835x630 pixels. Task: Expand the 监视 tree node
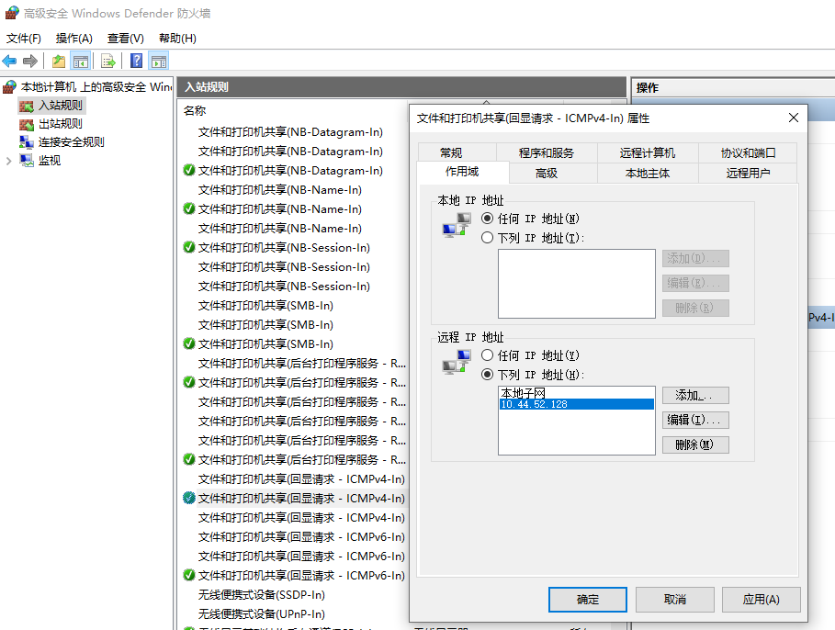(x=8, y=161)
